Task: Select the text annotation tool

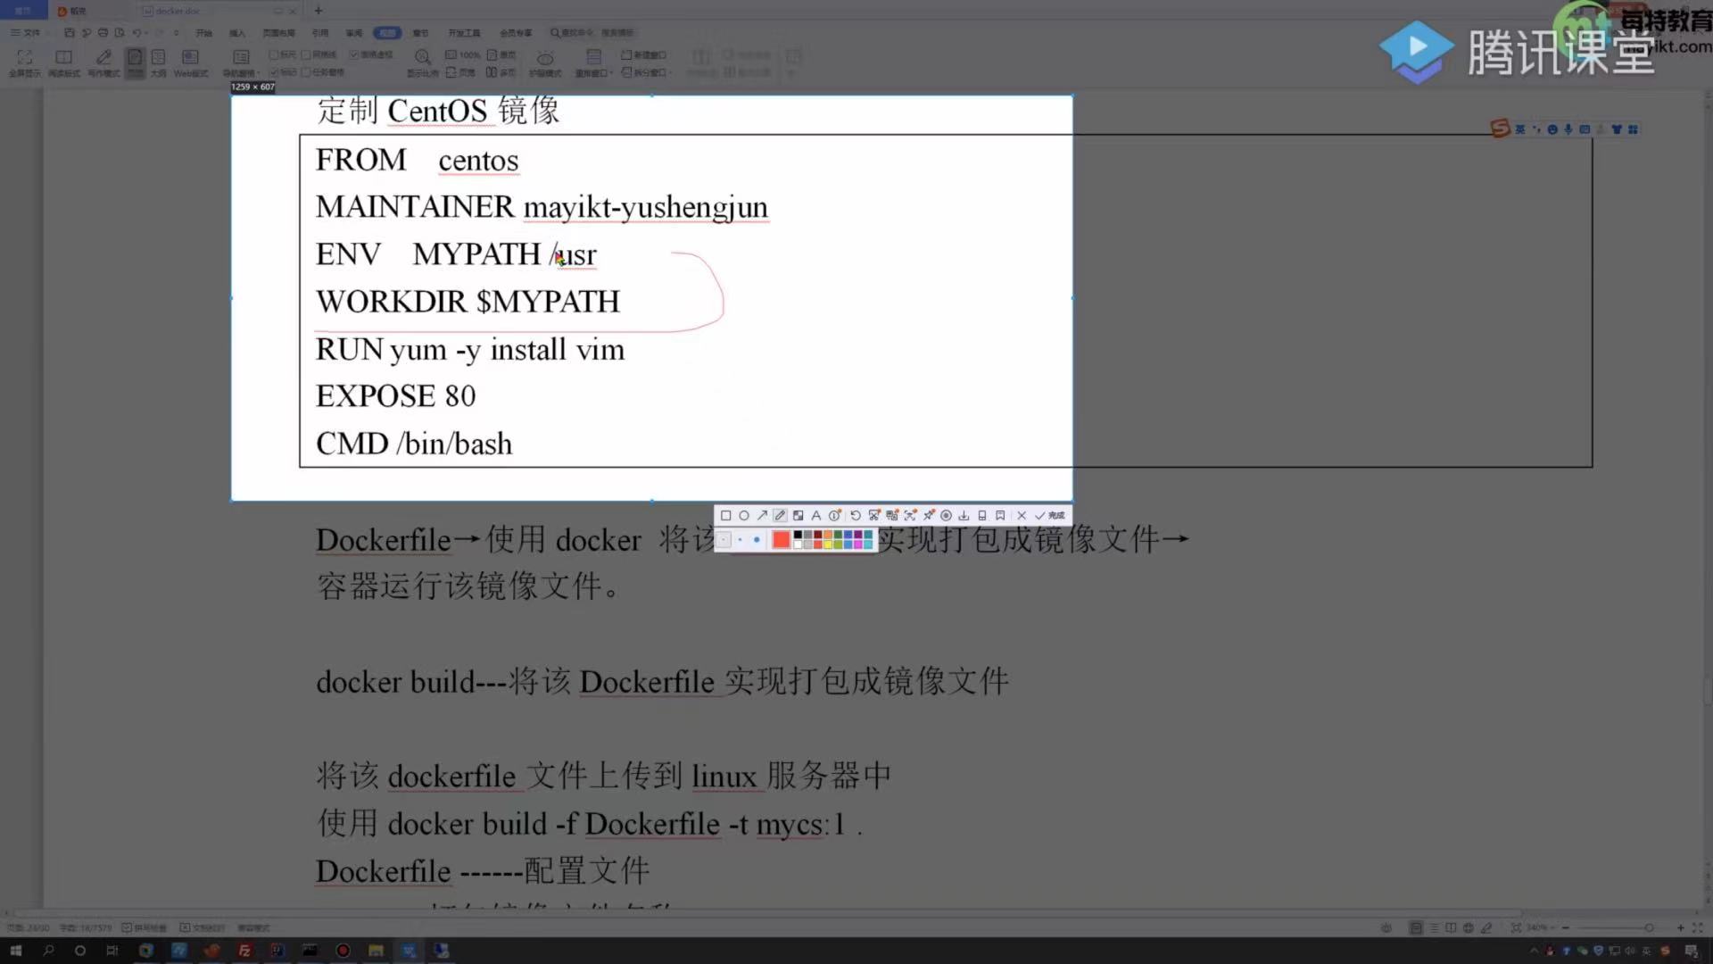Action: tap(815, 516)
